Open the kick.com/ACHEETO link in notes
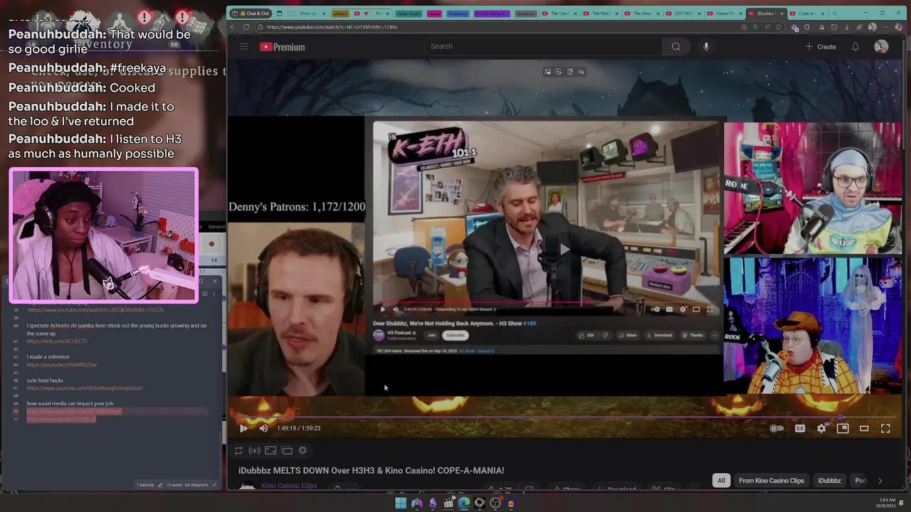911x512 pixels. 57,341
